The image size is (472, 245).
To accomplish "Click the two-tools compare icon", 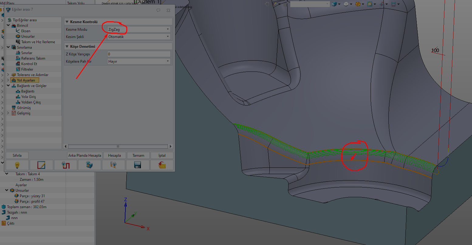I will tap(113, 165).
